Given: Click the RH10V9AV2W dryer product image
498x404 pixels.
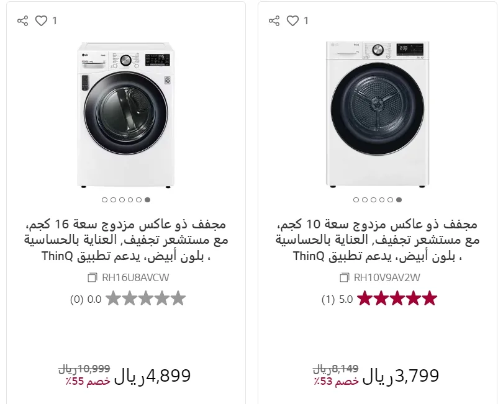Looking at the screenshot, I should coord(378,114).
